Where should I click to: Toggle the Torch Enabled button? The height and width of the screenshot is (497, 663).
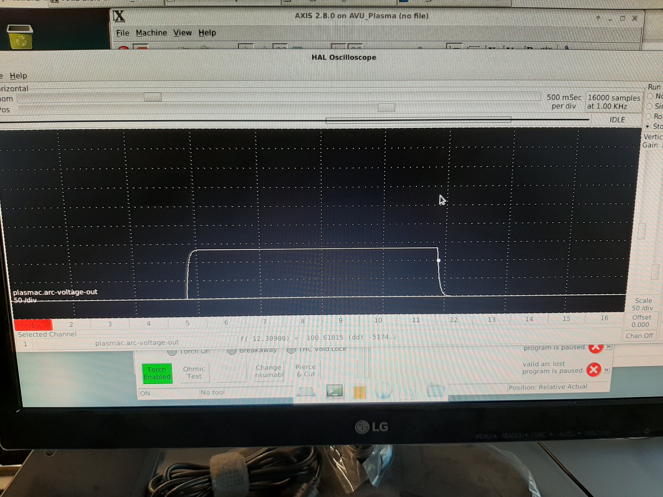(157, 373)
